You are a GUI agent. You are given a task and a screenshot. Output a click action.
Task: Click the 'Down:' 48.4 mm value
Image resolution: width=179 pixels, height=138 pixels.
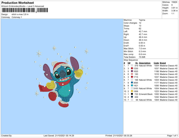[143, 40]
